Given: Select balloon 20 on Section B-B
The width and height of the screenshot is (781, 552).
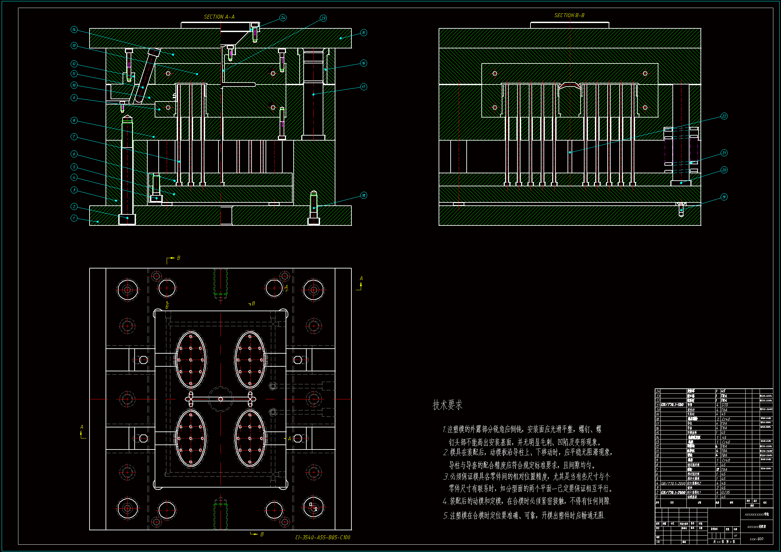Looking at the screenshot, I should [724, 170].
